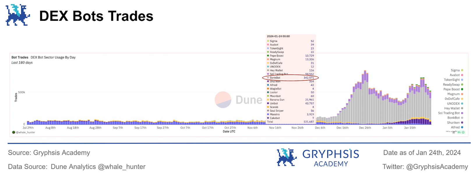The height and width of the screenshot is (176, 476).
Task: Hide Sol Trading Bot series via legend
Action: point(451,113)
